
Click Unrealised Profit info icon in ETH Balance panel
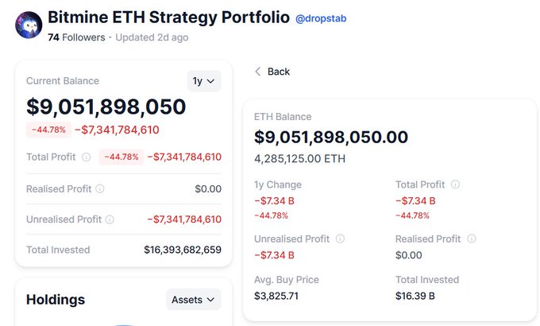tap(340, 239)
